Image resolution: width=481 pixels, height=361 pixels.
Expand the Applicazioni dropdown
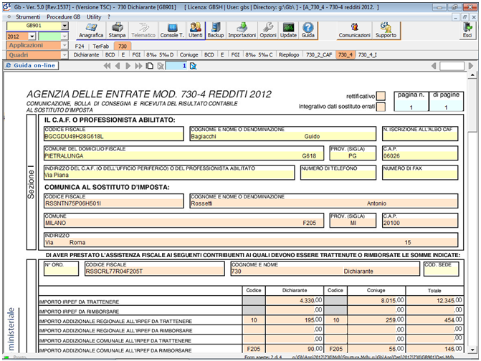(x=65, y=45)
